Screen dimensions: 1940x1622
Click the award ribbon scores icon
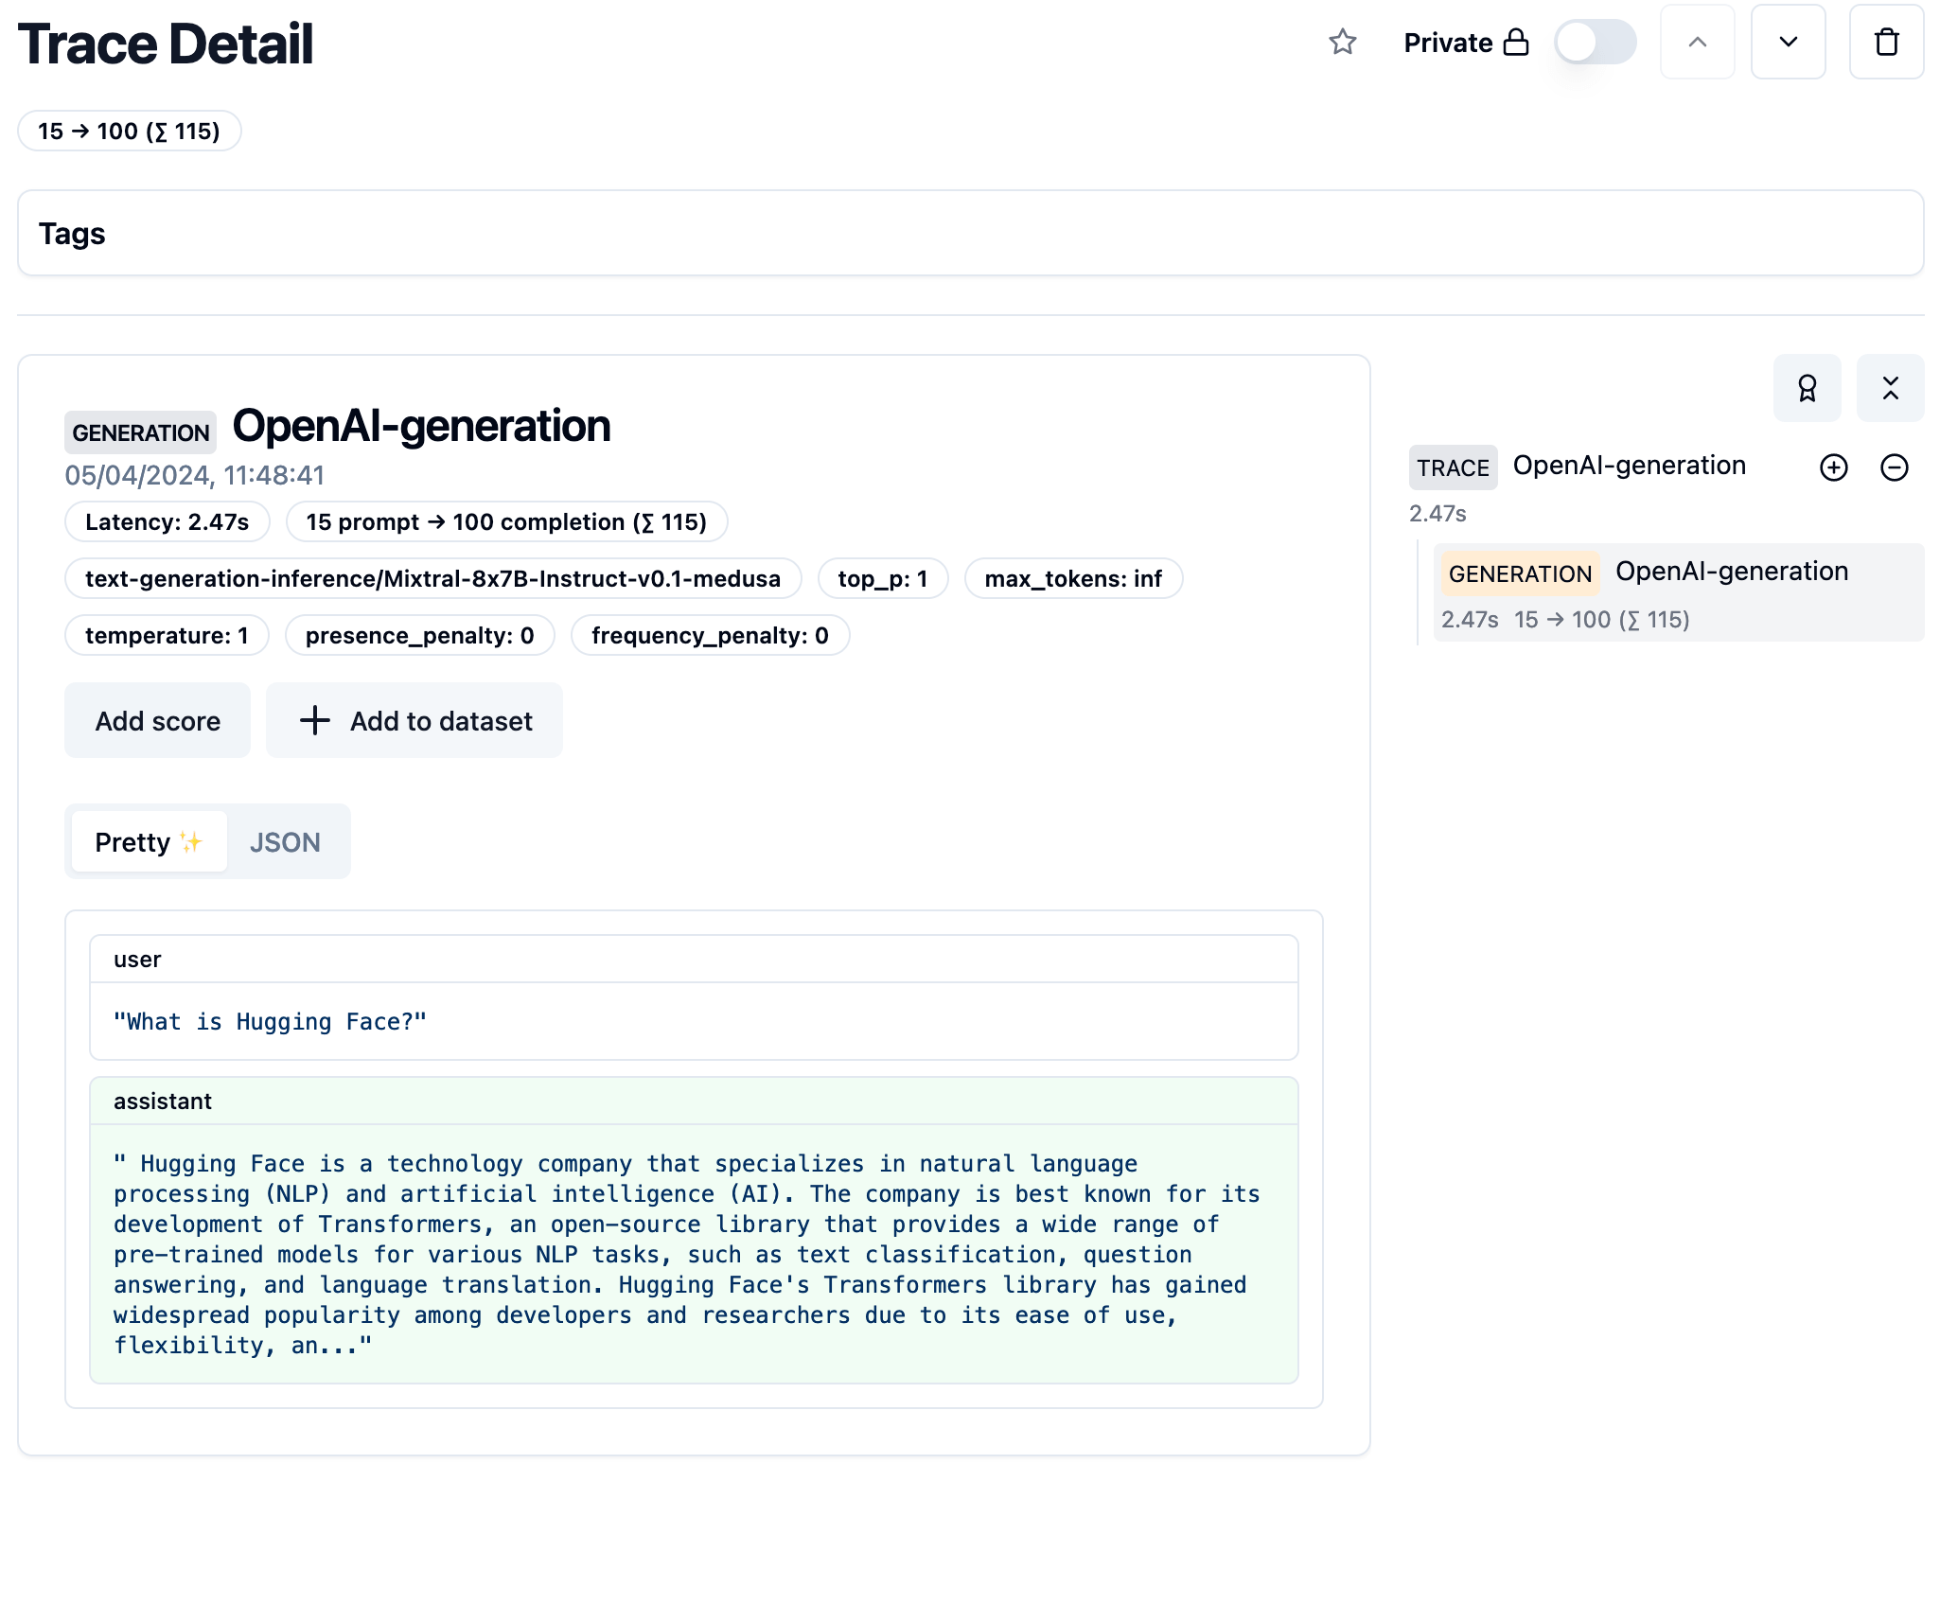(x=1807, y=388)
